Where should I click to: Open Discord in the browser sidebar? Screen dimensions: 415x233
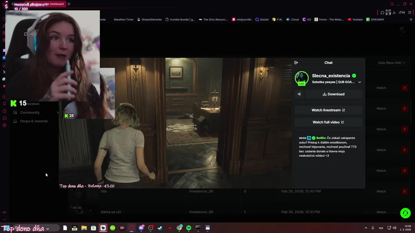pos(4,79)
